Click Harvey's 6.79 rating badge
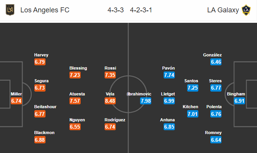The width and height of the screenshot is (257, 153). [x=40, y=62]
